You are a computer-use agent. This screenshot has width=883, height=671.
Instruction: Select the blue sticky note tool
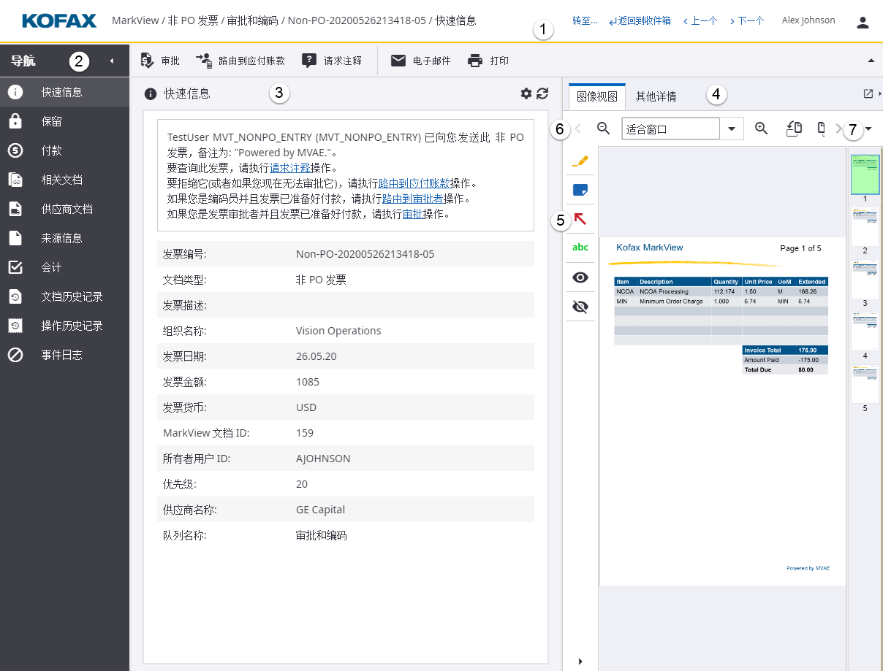[580, 190]
